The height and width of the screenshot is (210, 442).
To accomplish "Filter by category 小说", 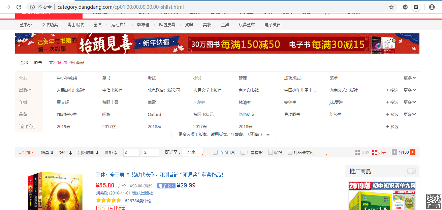I will coord(197,78).
